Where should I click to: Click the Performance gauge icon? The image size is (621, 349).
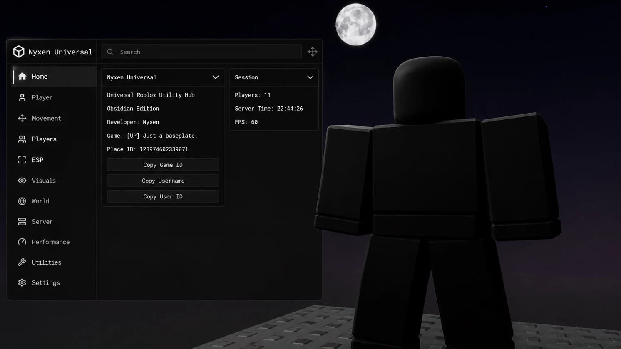point(22,242)
